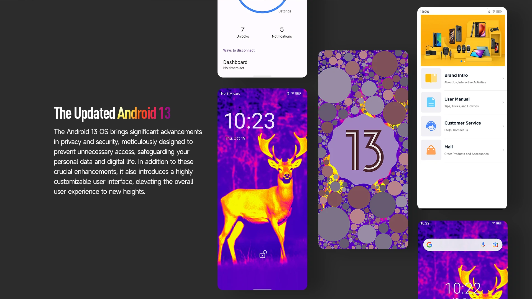This screenshot has width=532, height=299.
Task: Scroll notification count on wellness screen
Action: coord(281,29)
